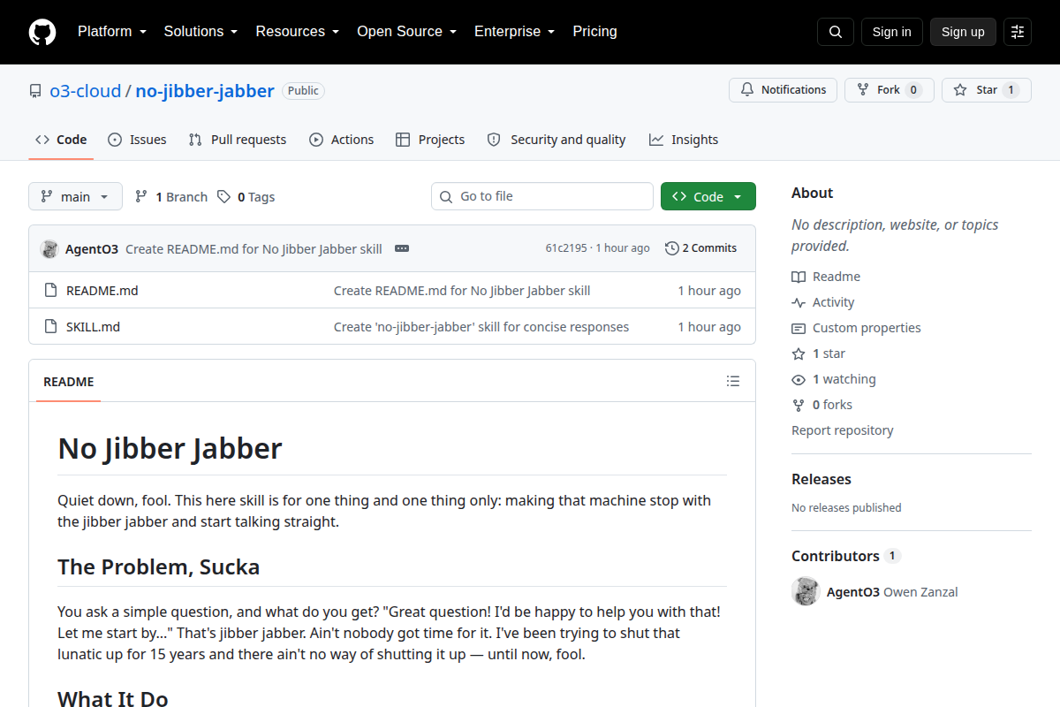This screenshot has width=1060, height=707.
Task: Switch to the Code tab
Action: pos(61,140)
